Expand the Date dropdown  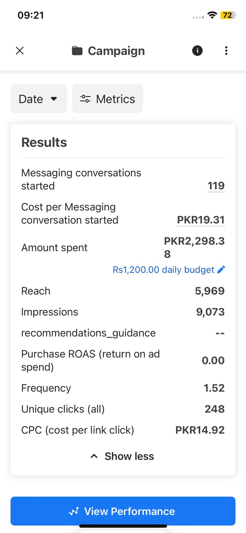pos(39,99)
